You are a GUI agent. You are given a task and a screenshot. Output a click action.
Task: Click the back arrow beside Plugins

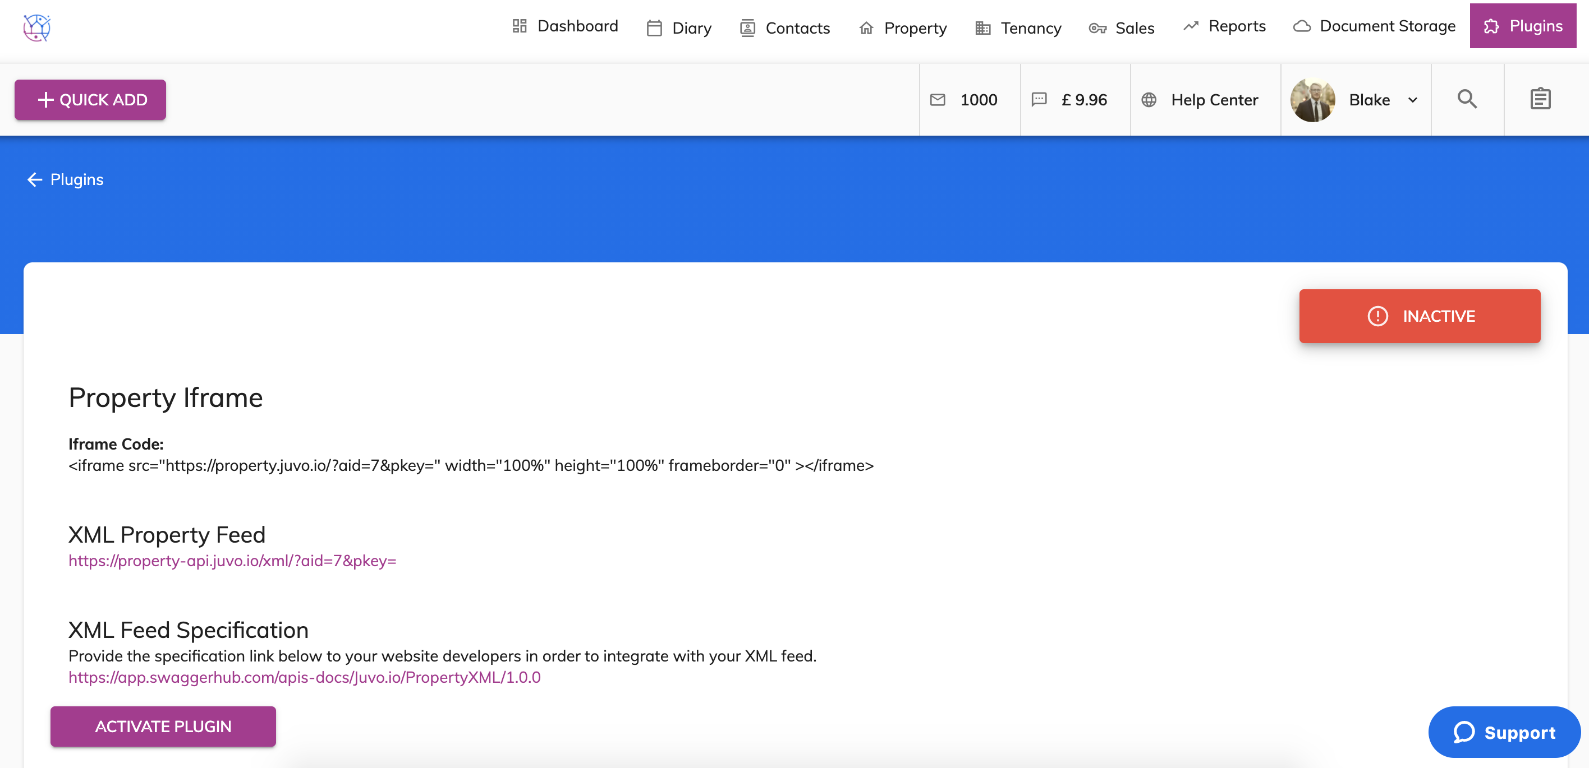click(35, 179)
